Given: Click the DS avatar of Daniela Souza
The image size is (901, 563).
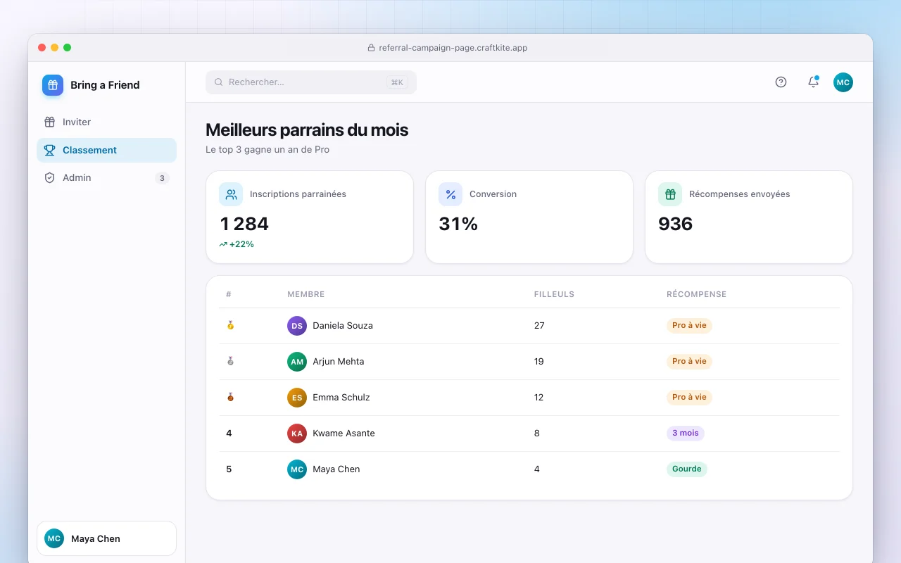Looking at the screenshot, I should (297, 326).
